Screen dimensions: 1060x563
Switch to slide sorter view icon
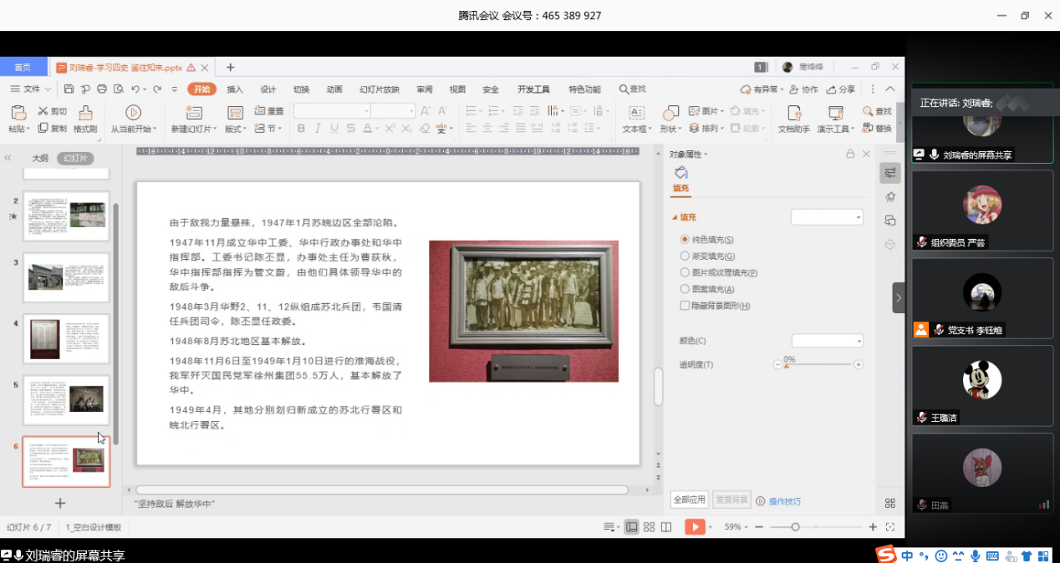[x=649, y=527]
